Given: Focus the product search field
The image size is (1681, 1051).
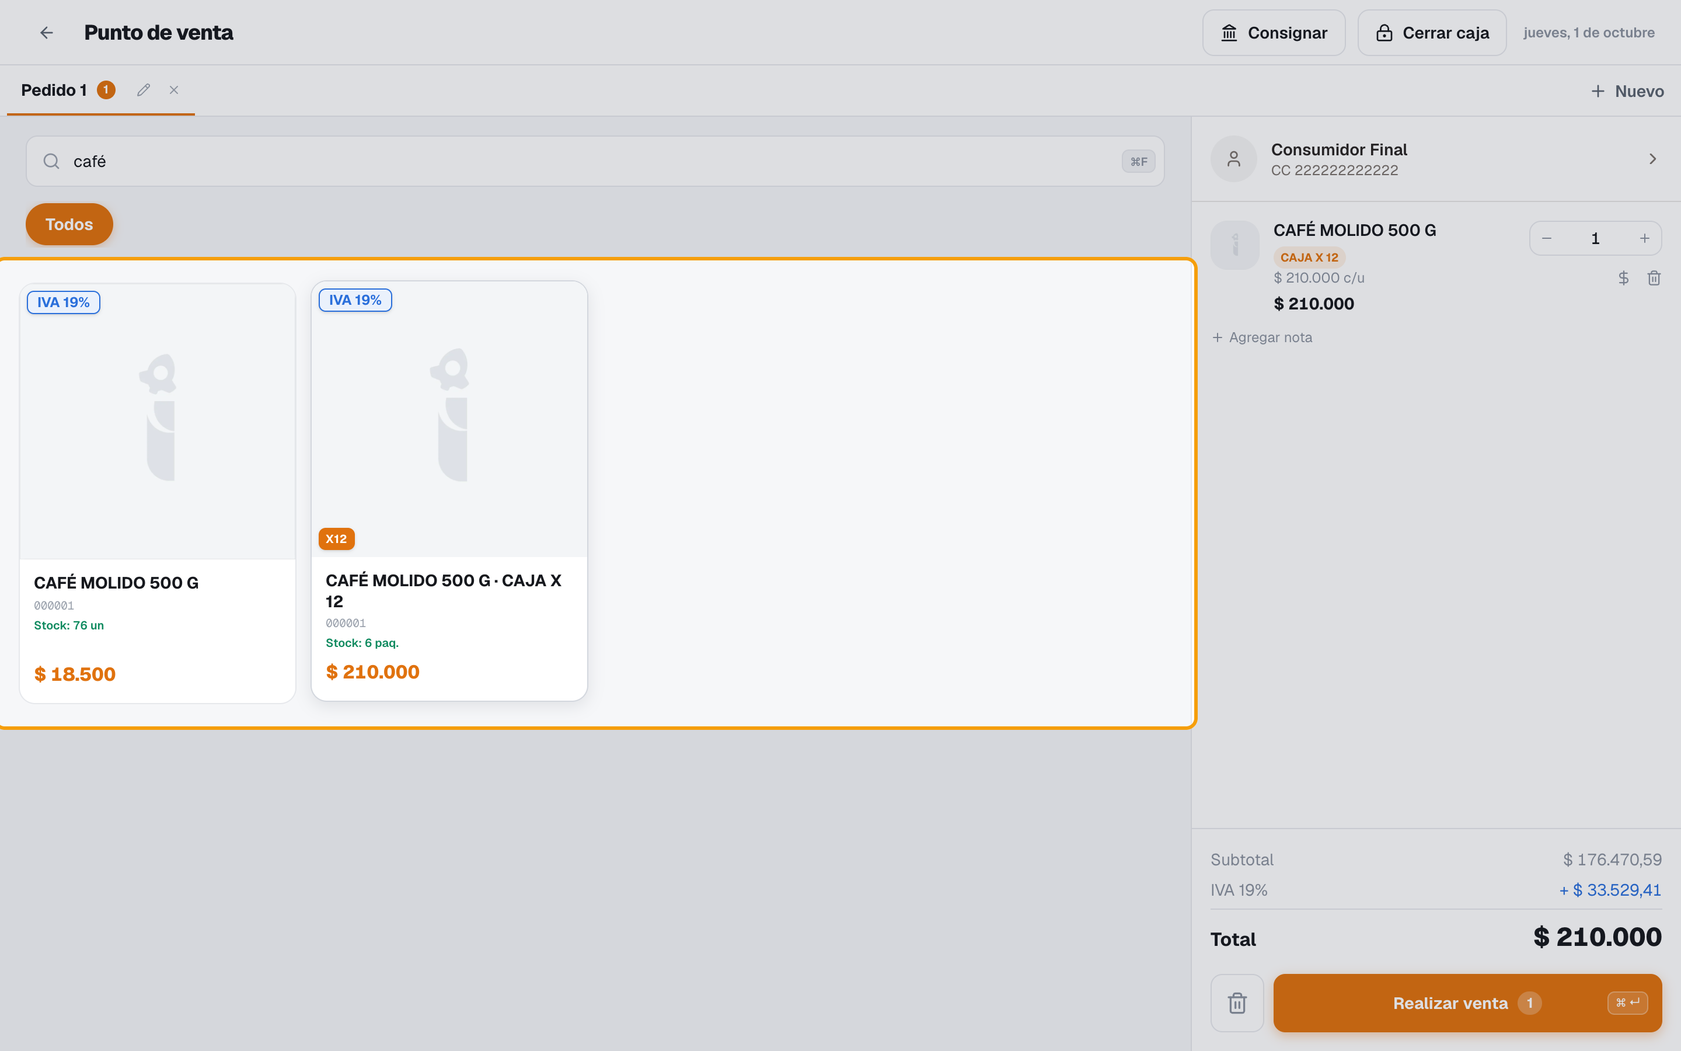Looking at the screenshot, I should click(x=595, y=161).
